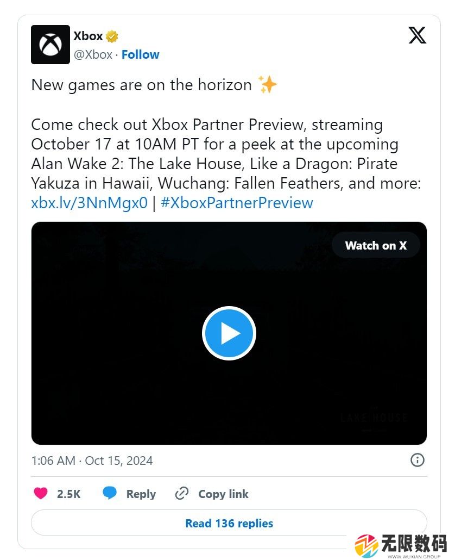Like the post with the heart icon
Image resolution: width=455 pixels, height=560 pixels.
[x=41, y=494]
